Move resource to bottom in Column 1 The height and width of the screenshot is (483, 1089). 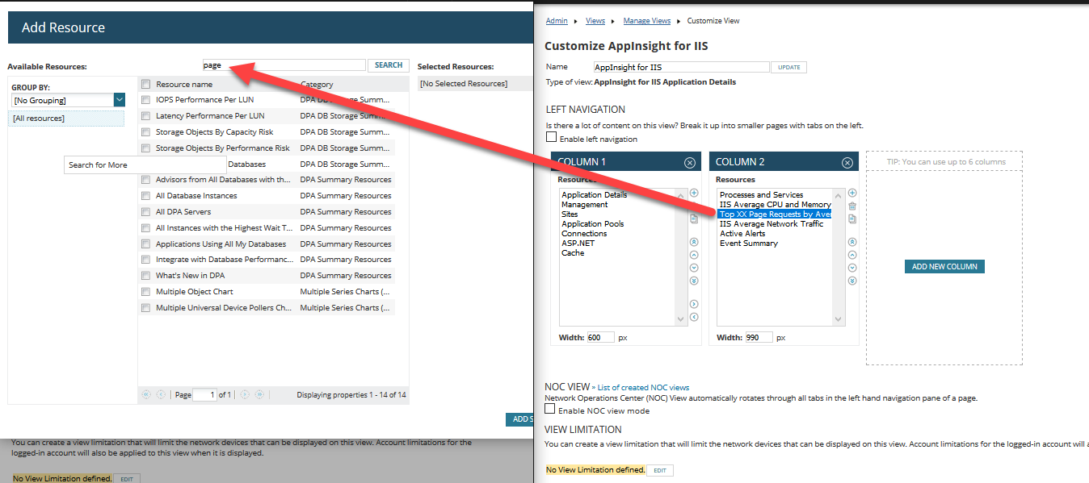pos(694,281)
